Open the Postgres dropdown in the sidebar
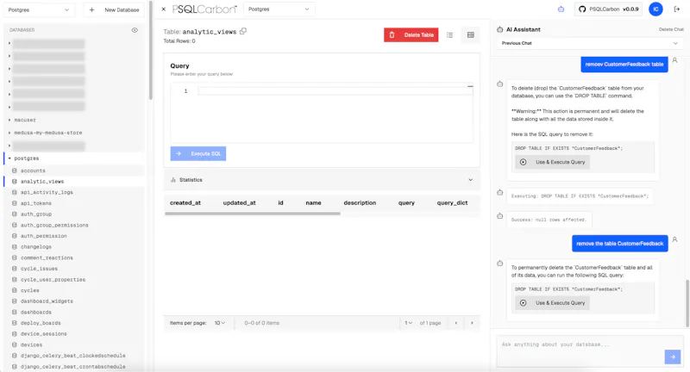This screenshot has width=690, height=372. tap(39, 9)
